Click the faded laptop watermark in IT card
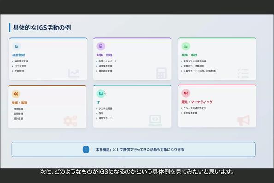This screenshot has height=183, width=274. [155, 120]
